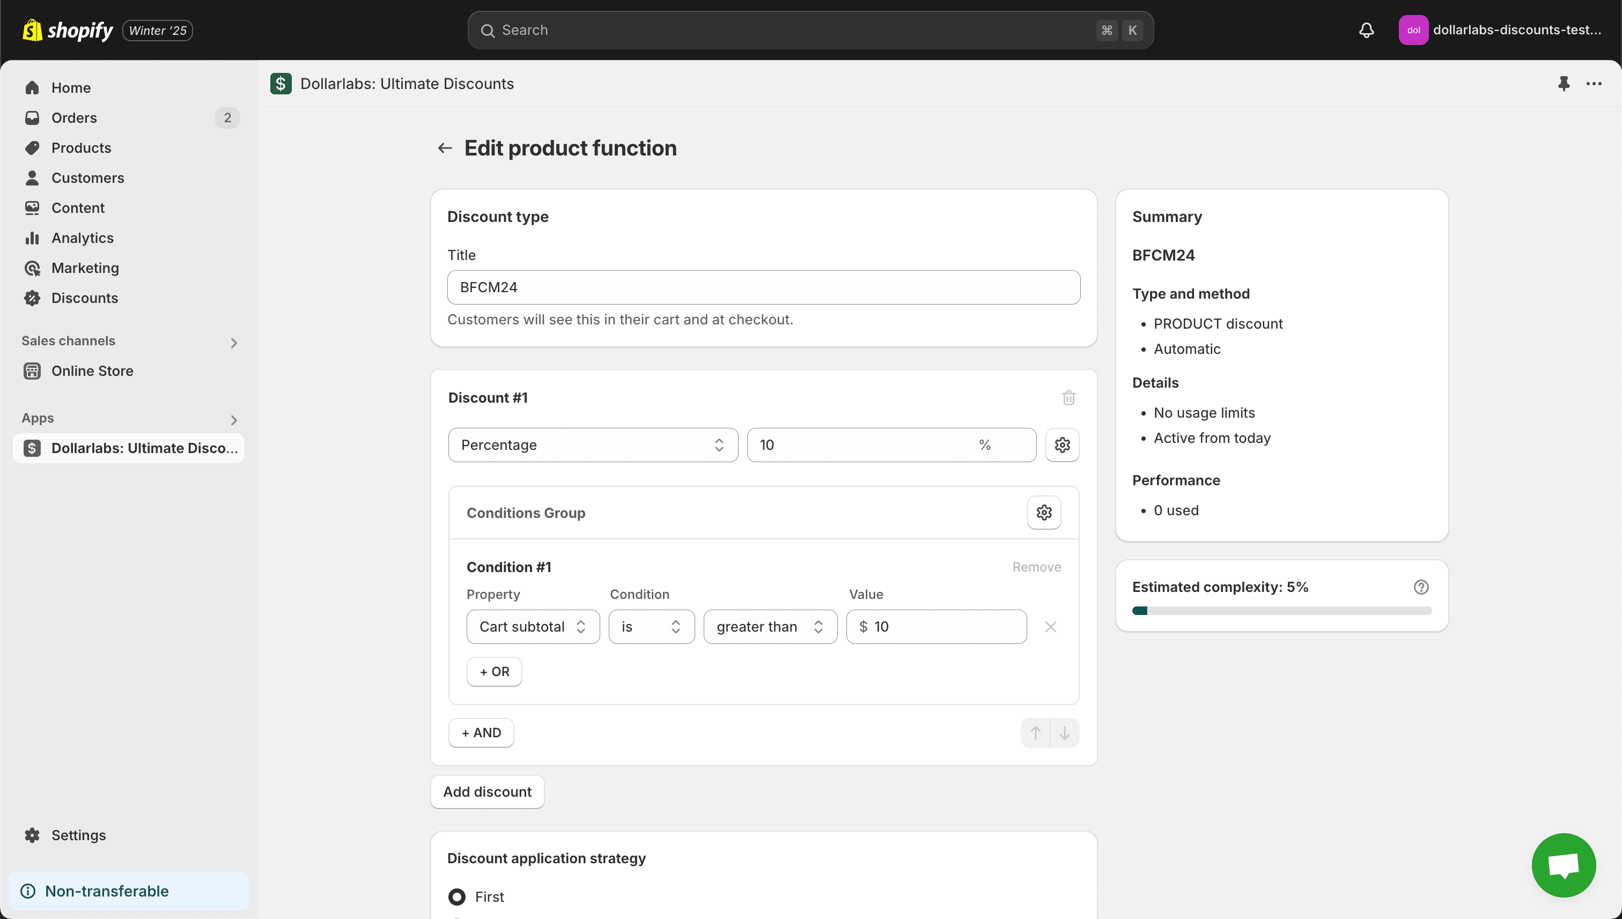Click the three-dot overflow menu icon

(1594, 84)
